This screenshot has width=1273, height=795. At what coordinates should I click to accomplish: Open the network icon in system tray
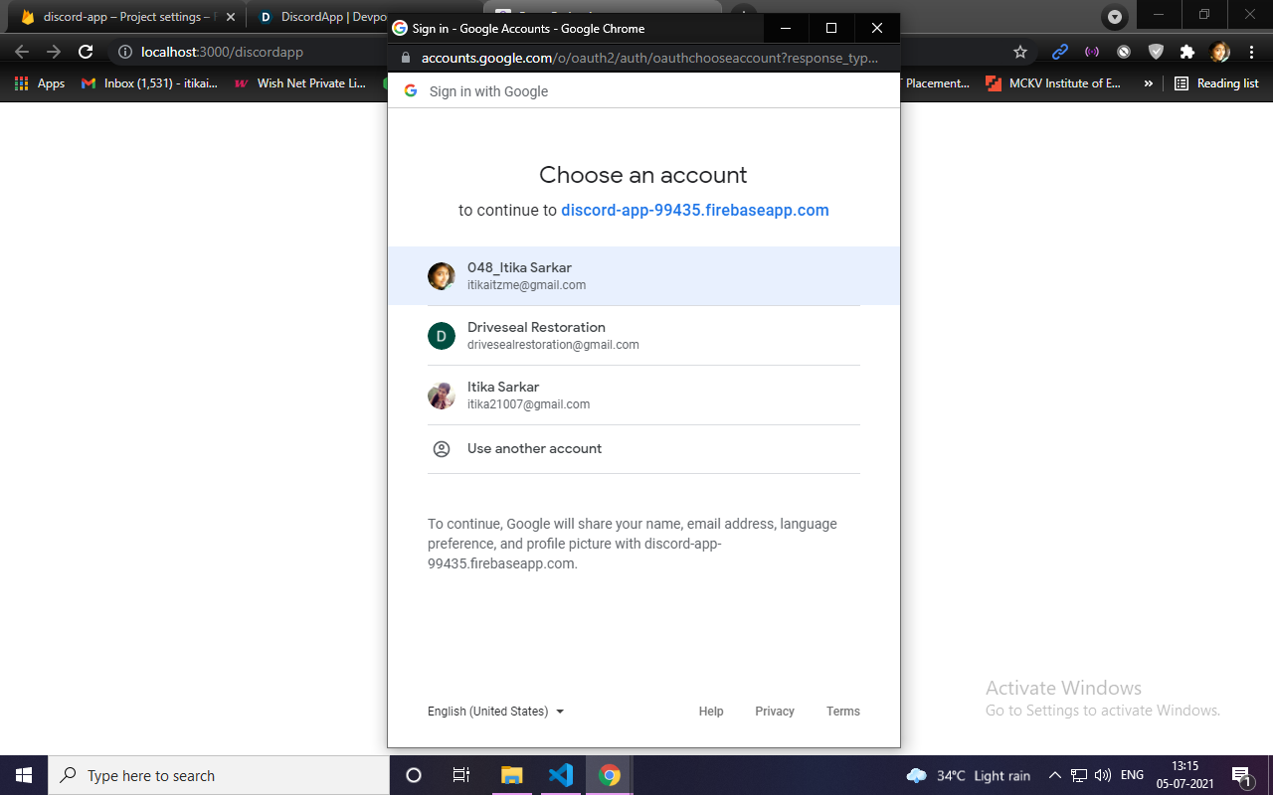point(1079,775)
